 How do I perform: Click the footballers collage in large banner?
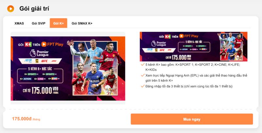click(x=95, y=68)
